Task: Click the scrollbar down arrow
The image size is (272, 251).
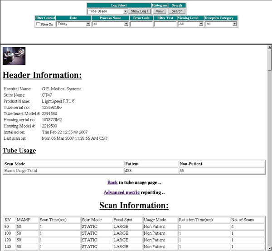Action: (269, 248)
